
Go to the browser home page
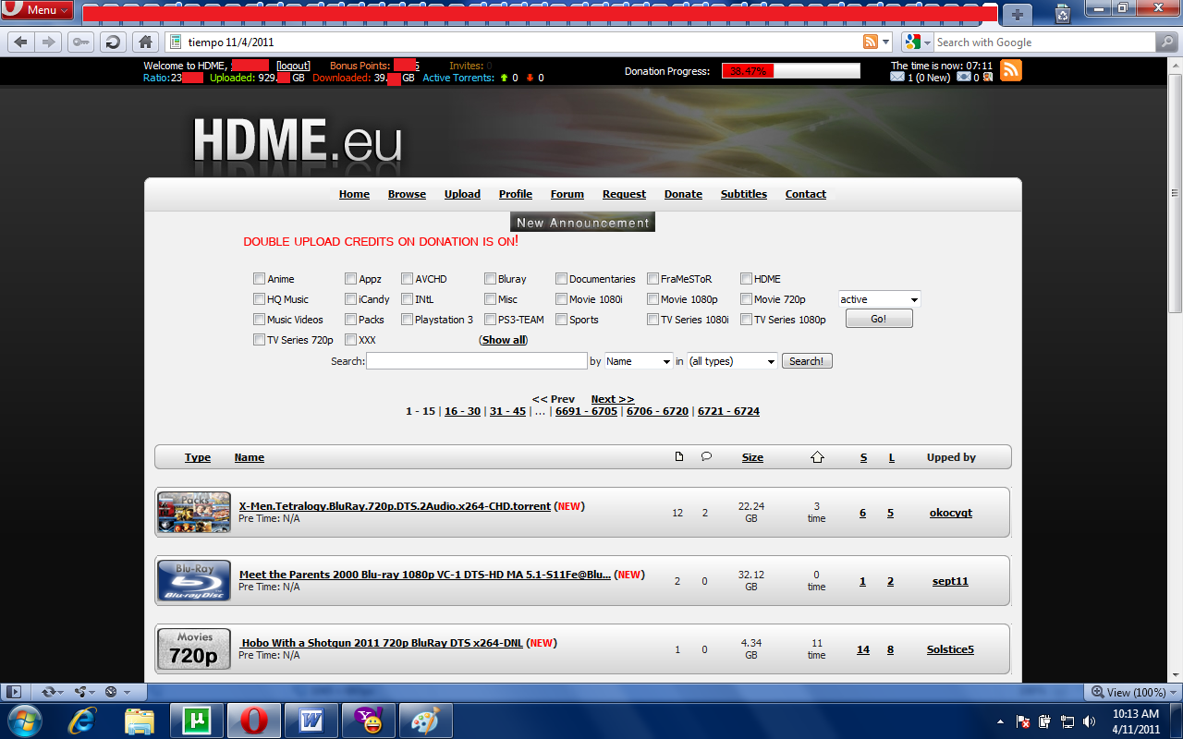[x=144, y=42]
